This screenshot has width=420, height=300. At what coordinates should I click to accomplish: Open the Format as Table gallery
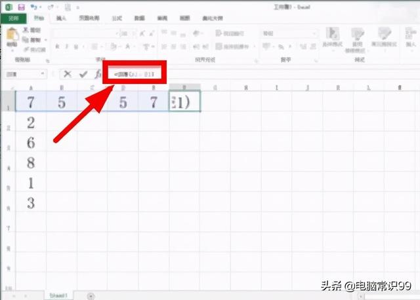(x=357, y=39)
